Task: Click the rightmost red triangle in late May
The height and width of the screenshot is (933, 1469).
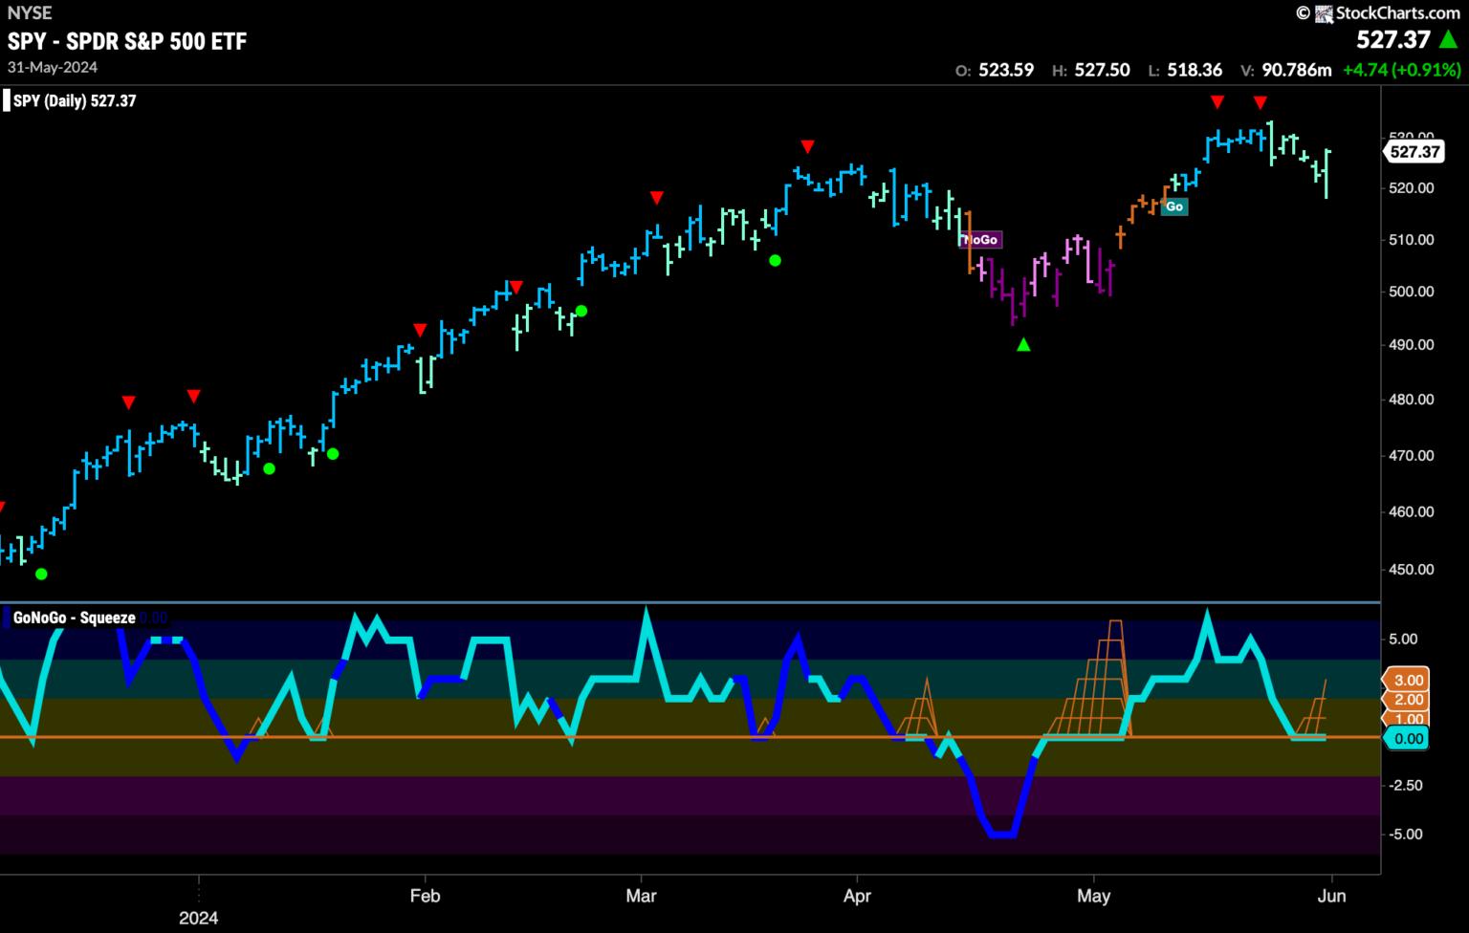Action: (x=1261, y=102)
